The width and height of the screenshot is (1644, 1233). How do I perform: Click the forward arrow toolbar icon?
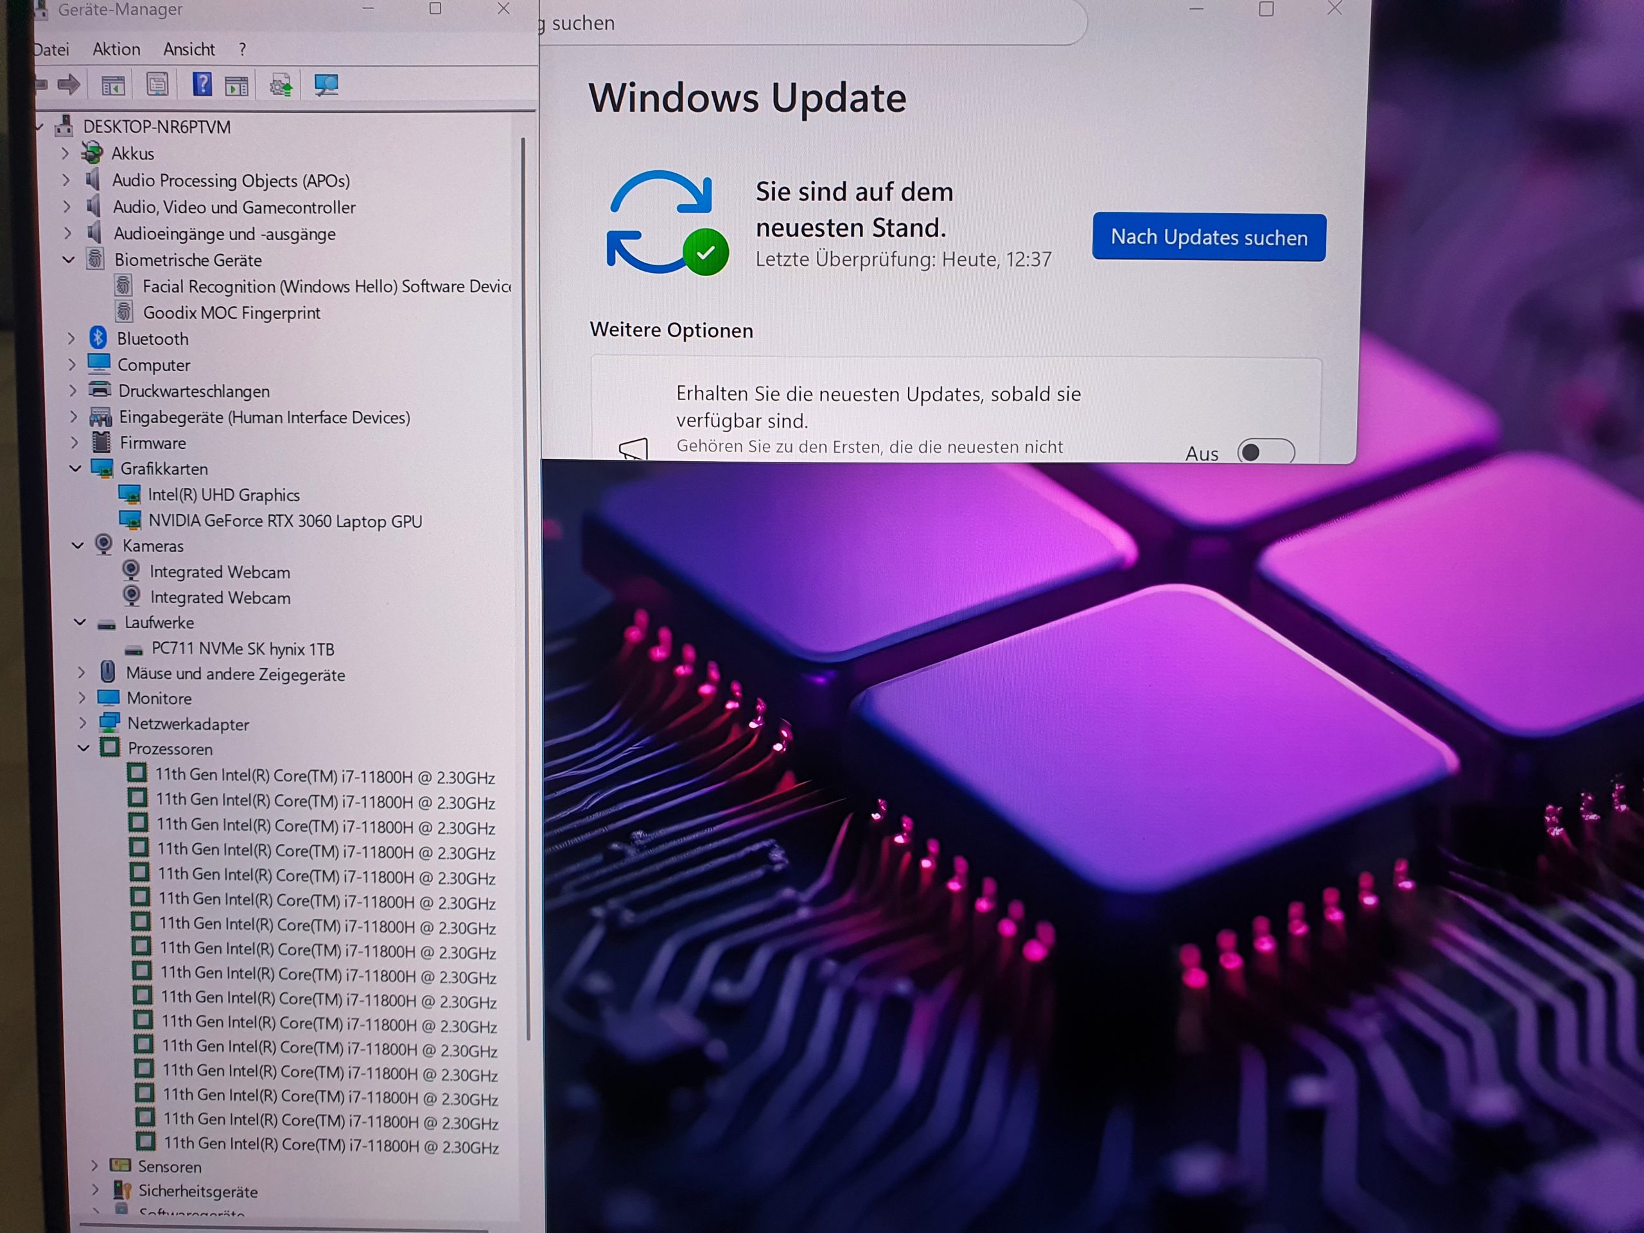coord(68,85)
